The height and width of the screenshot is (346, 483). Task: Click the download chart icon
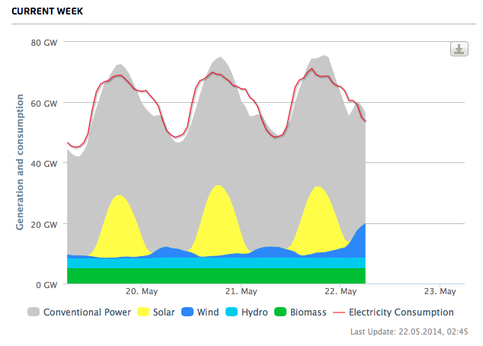coord(459,50)
